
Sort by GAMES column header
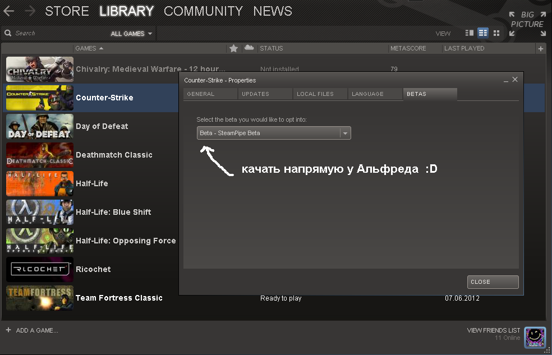[89, 48]
